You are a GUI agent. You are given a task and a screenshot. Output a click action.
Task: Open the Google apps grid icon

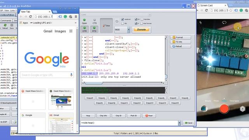(71, 31)
